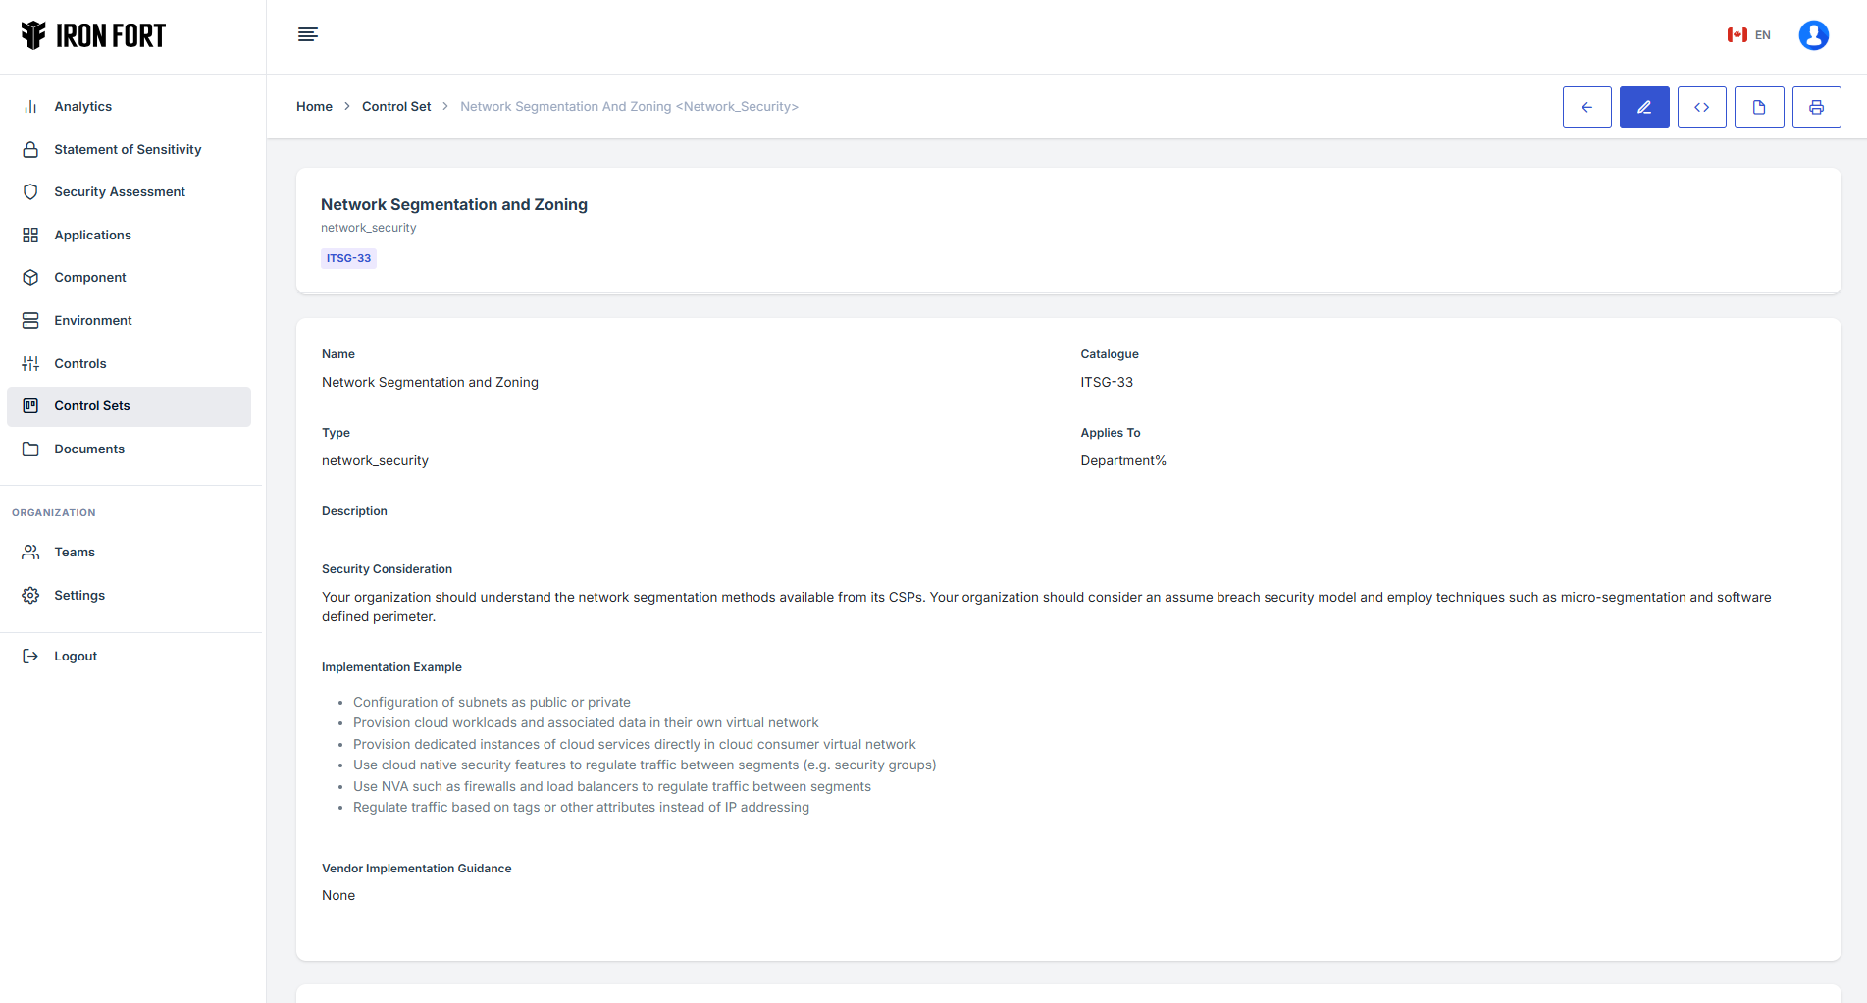Image resolution: width=1867 pixels, height=1003 pixels.
Task: Open the Security Assessment page
Action: click(120, 192)
